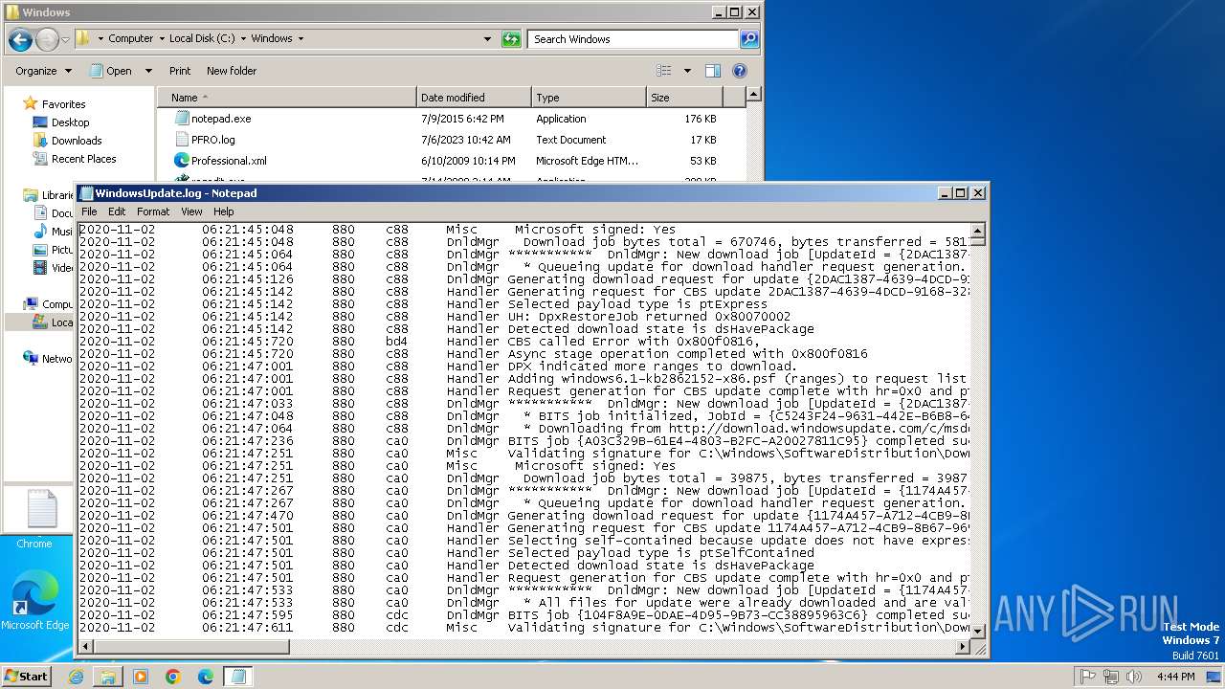Click Local Disk (C:) in address breadcrumb
The height and width of the screenshot is (689, 1225).
pyautogui.click(x=202, y=39)
